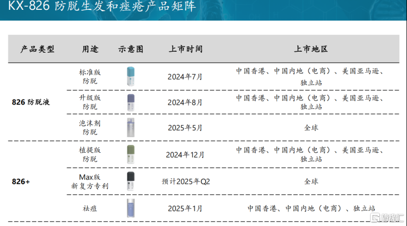Select the 泡沫剂 防脱 usage cell

click(x=90, y=127)
